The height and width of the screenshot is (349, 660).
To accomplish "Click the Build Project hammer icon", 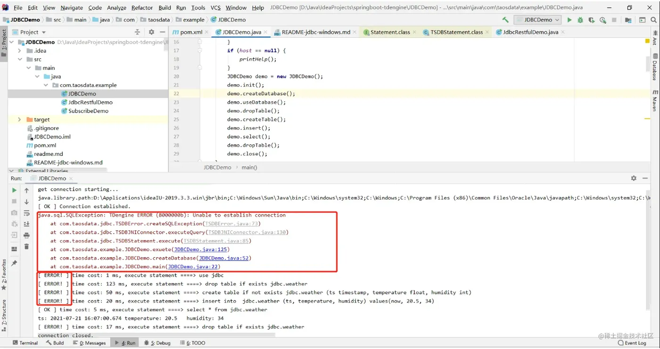I will coord(505,20).
